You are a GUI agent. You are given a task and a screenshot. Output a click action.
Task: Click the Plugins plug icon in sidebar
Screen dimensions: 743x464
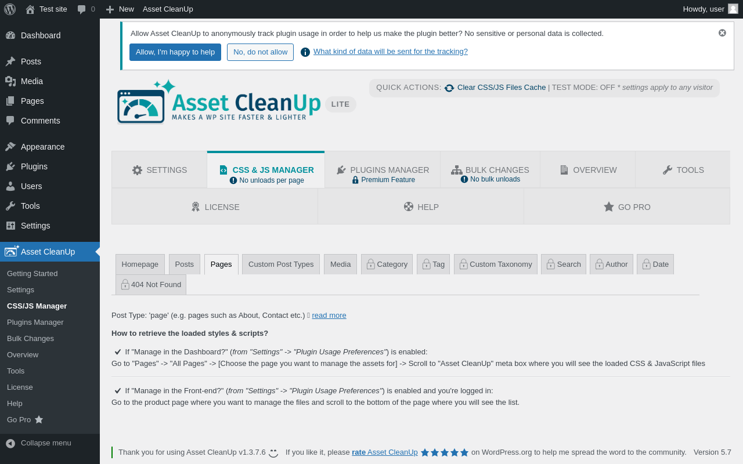(x=10, y=166)
